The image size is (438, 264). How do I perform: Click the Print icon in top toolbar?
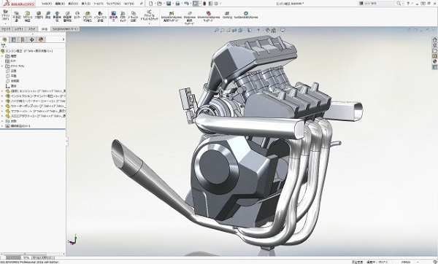click(177, 4)
